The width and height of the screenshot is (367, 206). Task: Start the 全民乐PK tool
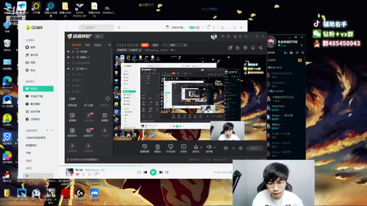(88, 132)
